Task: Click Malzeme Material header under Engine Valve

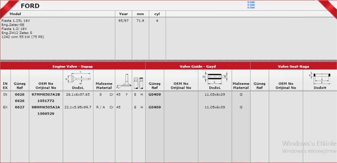Action: 104,86
